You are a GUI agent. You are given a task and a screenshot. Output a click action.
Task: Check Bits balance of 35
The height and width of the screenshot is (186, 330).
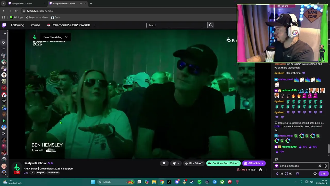click(x=280, y=174)
